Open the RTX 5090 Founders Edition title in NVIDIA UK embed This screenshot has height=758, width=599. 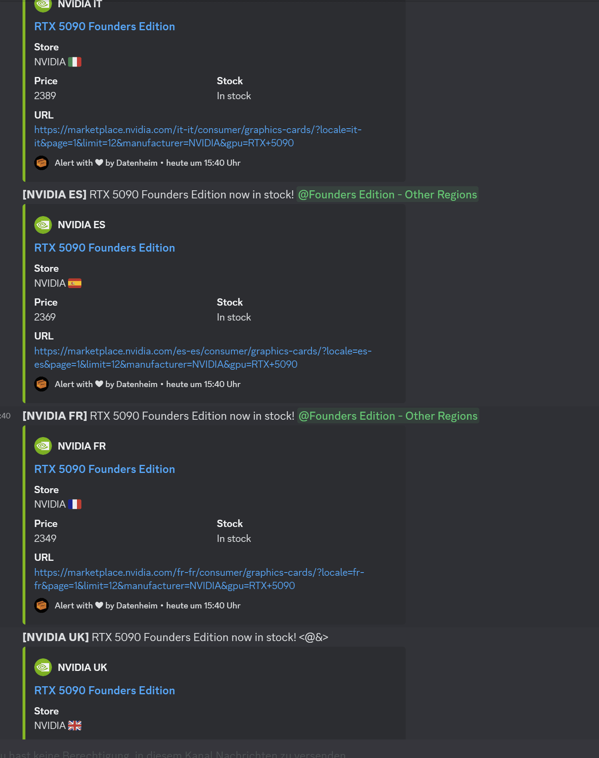(x=105, y=691)
